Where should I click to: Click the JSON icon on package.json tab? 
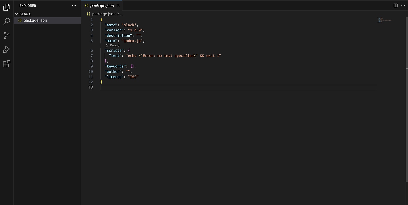coord(87,6)
